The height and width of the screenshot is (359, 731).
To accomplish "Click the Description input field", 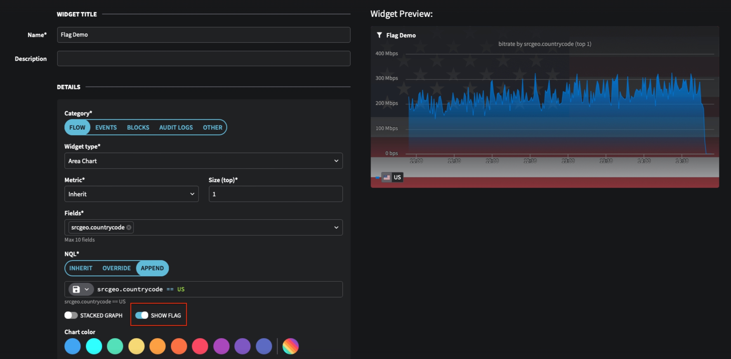I will [203, 59].
